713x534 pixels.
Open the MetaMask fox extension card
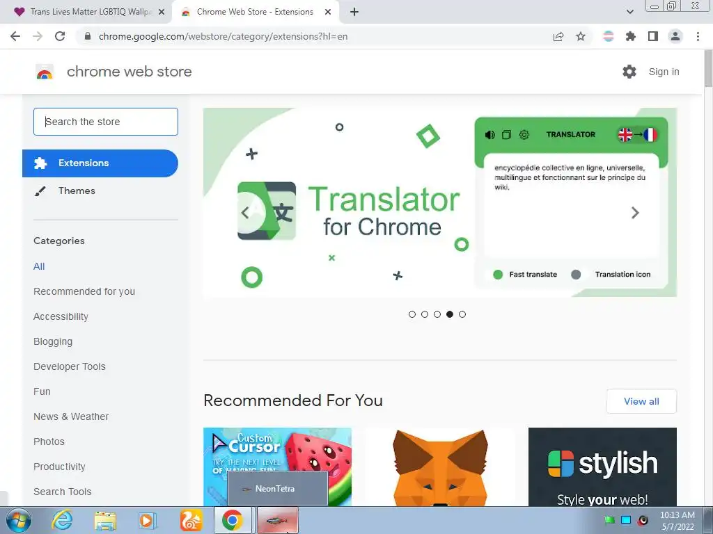click(x=440, y=467)
